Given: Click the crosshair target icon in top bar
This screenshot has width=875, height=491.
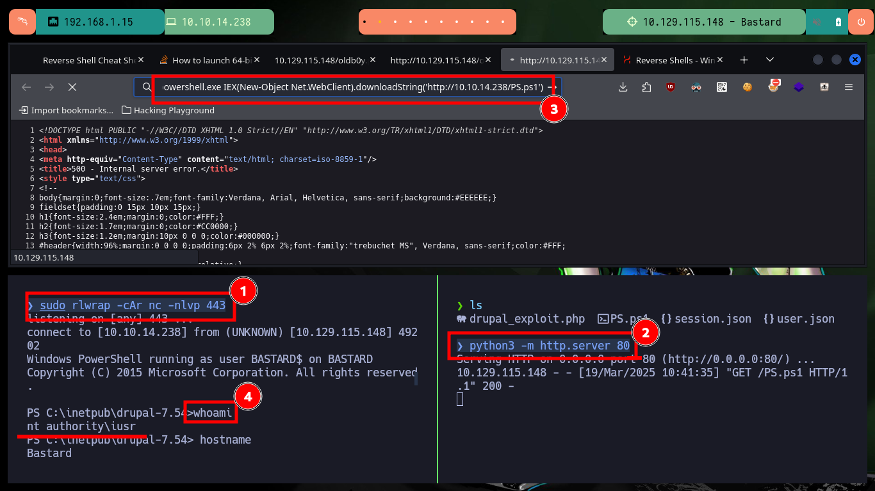Looking at the screenshot, I should 632,22.
